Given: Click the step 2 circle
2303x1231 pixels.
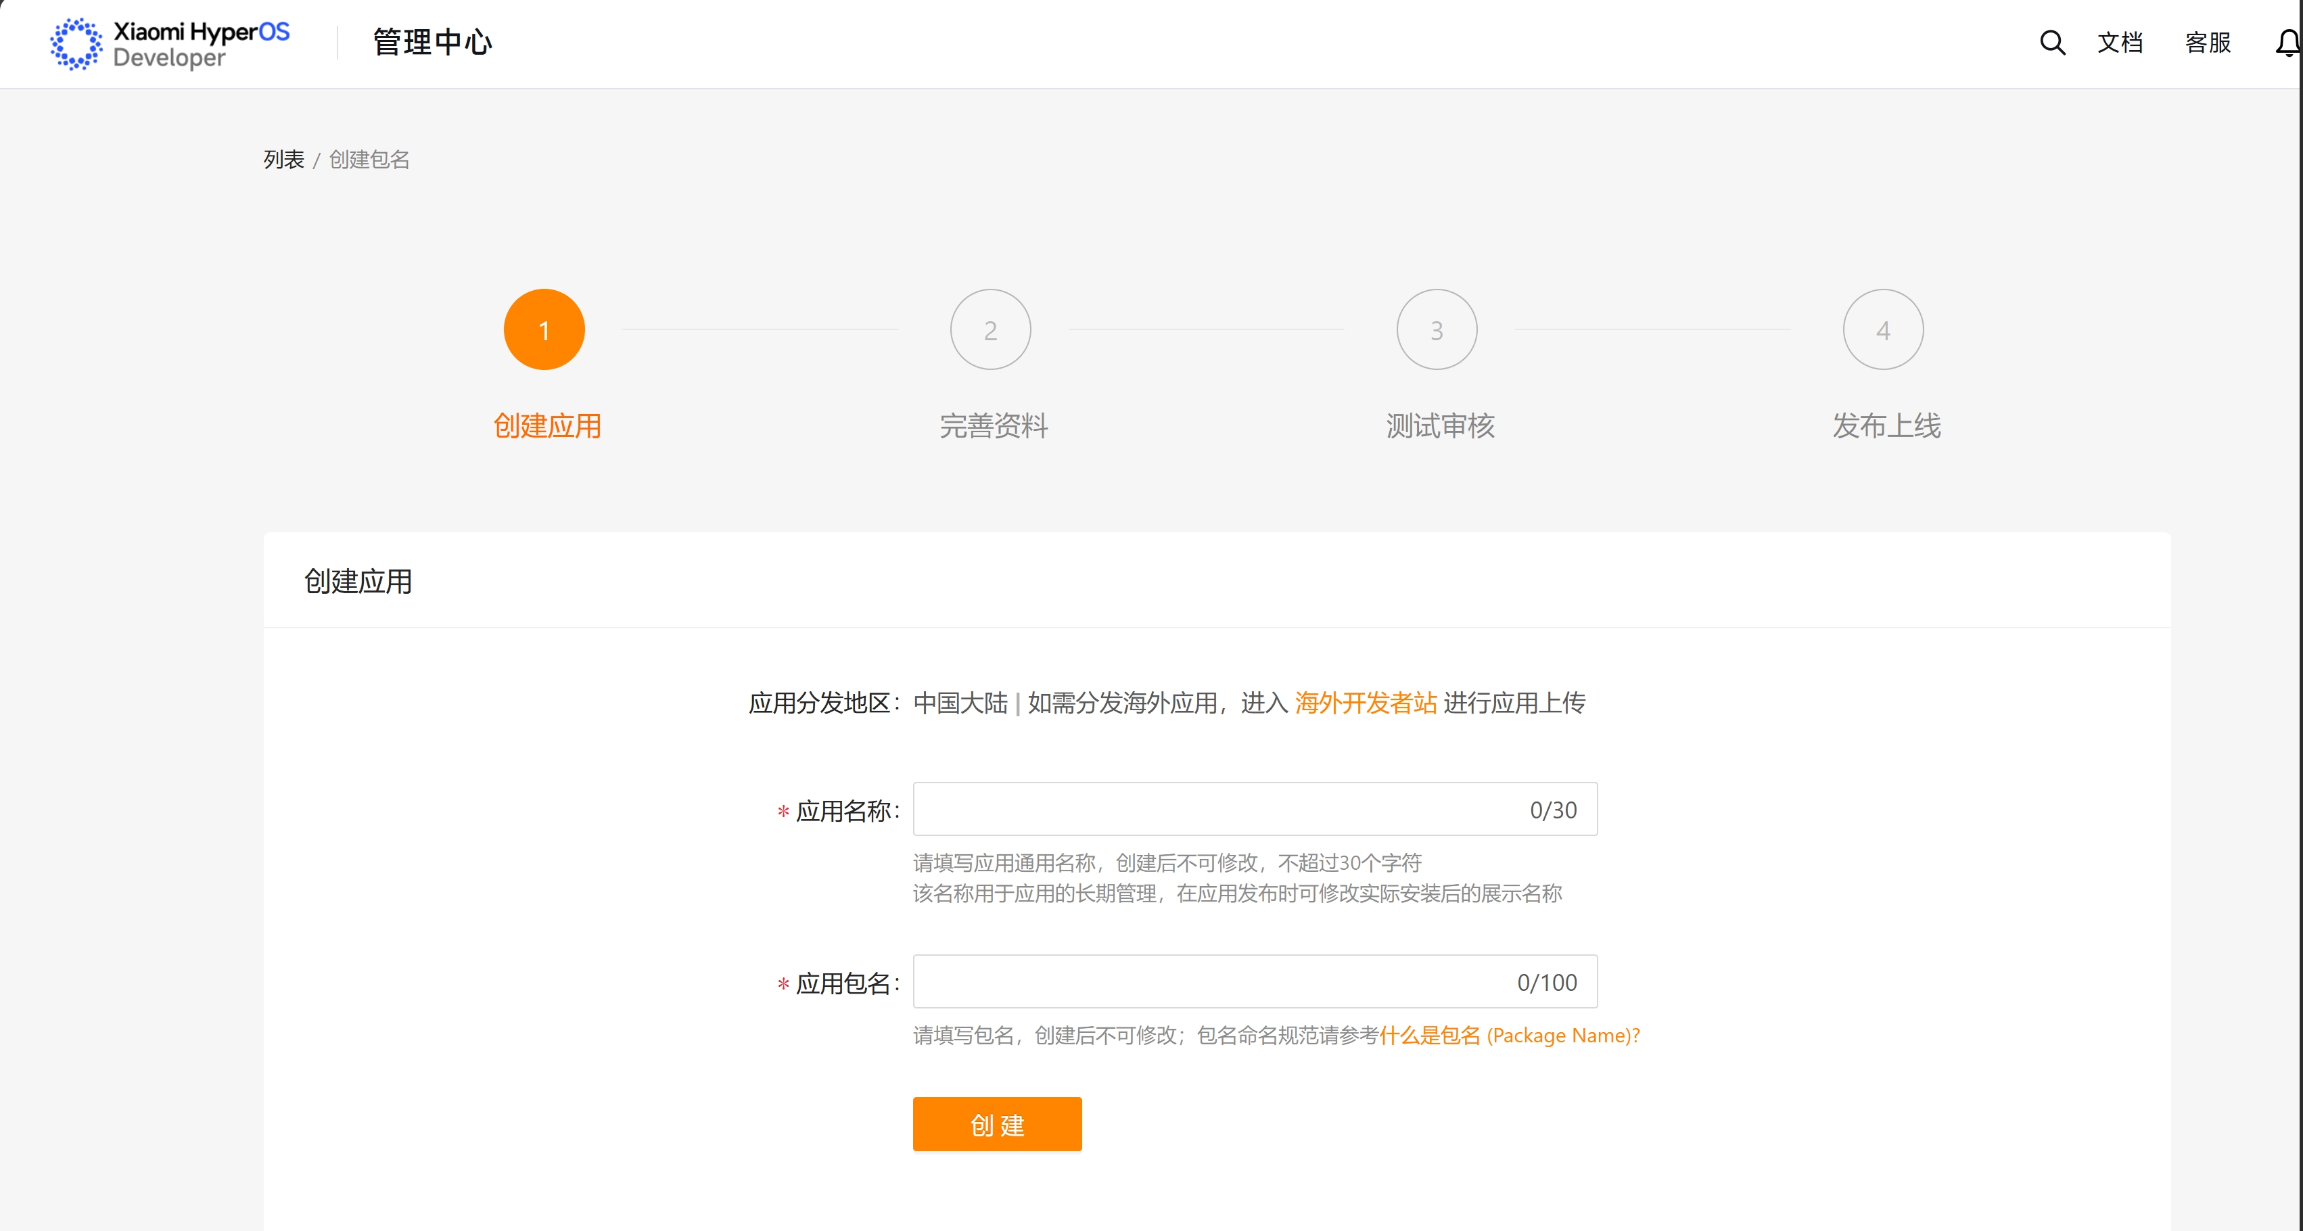Looking at the screenshot, I should coord(990,330).
